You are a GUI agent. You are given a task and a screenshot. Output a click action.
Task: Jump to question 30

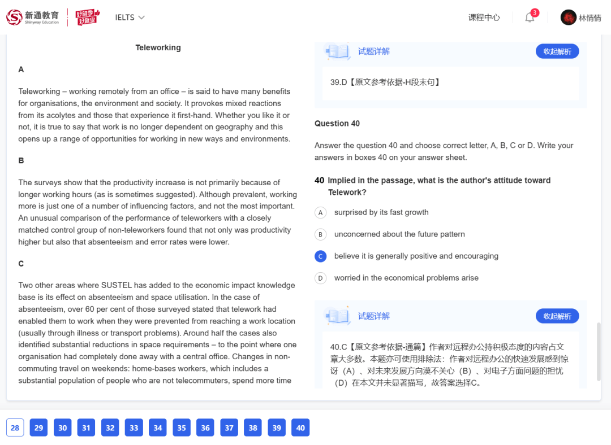click(62, 428)
